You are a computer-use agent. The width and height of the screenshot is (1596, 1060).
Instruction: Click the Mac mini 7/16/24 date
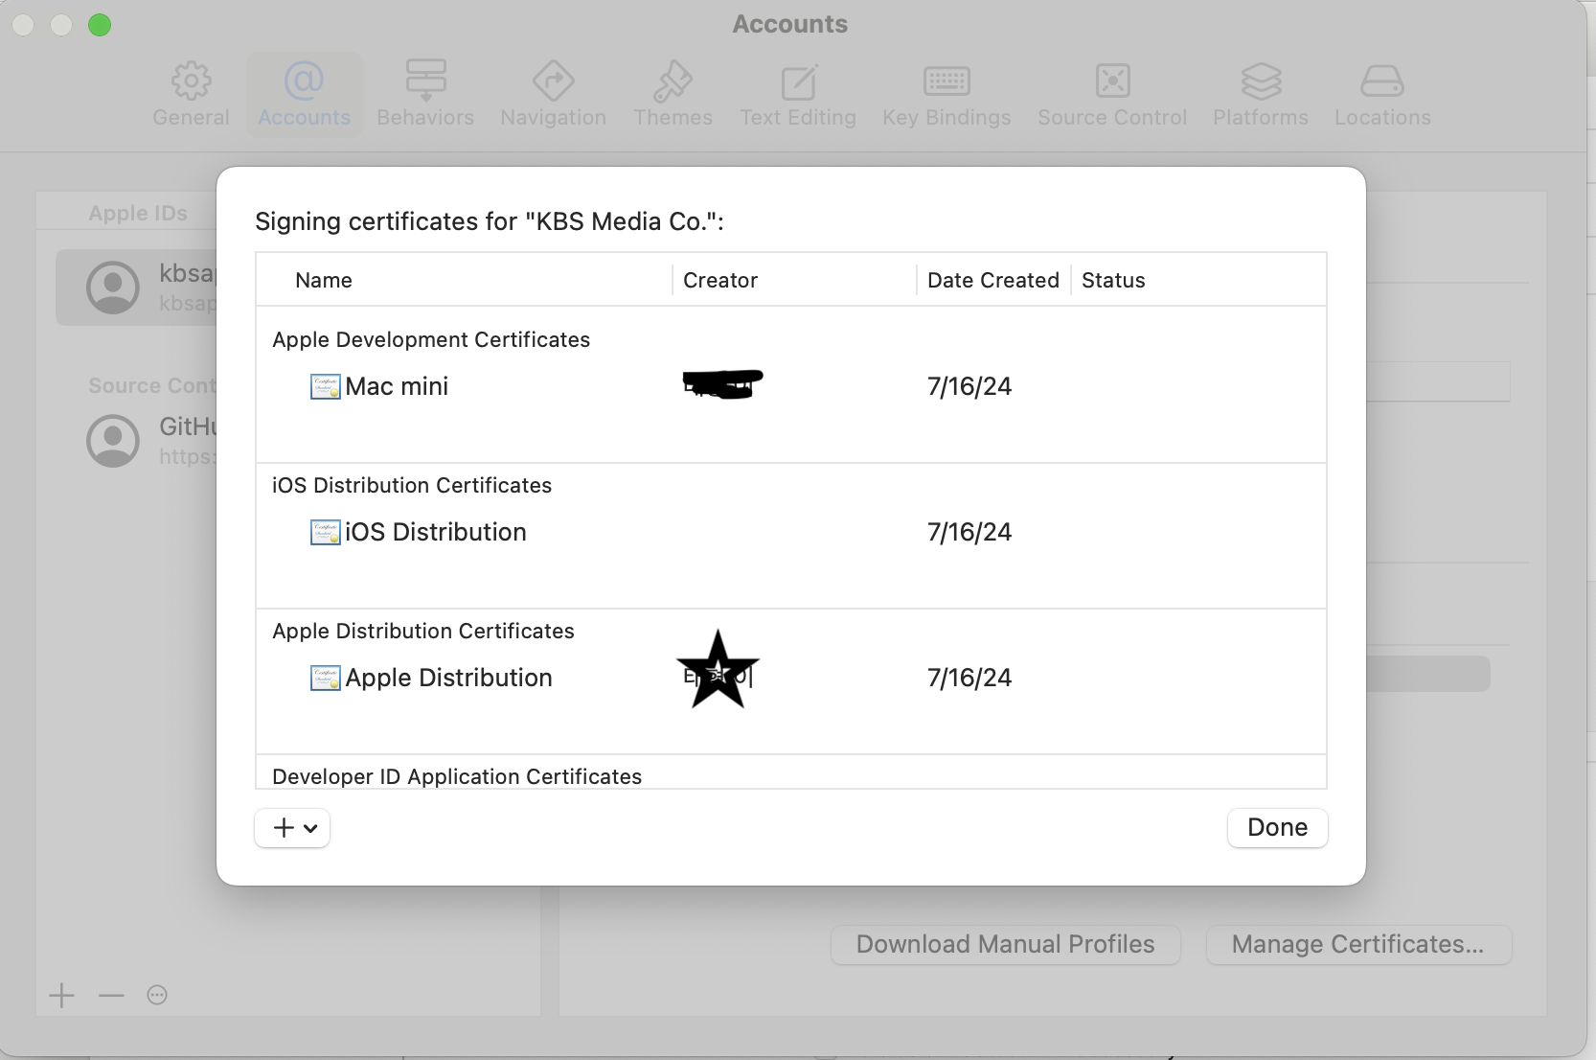tap(969, 387)
